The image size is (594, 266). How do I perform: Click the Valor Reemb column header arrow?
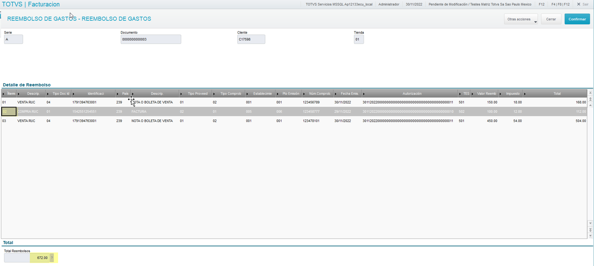[x=473, y=94]
